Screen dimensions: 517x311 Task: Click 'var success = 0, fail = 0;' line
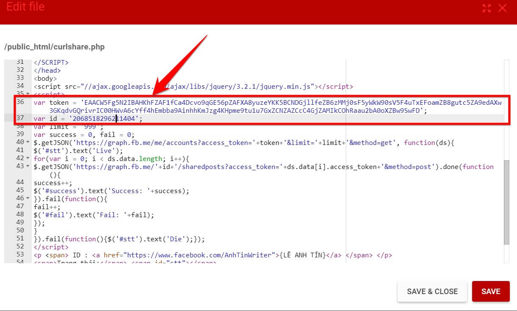[84, 135]
